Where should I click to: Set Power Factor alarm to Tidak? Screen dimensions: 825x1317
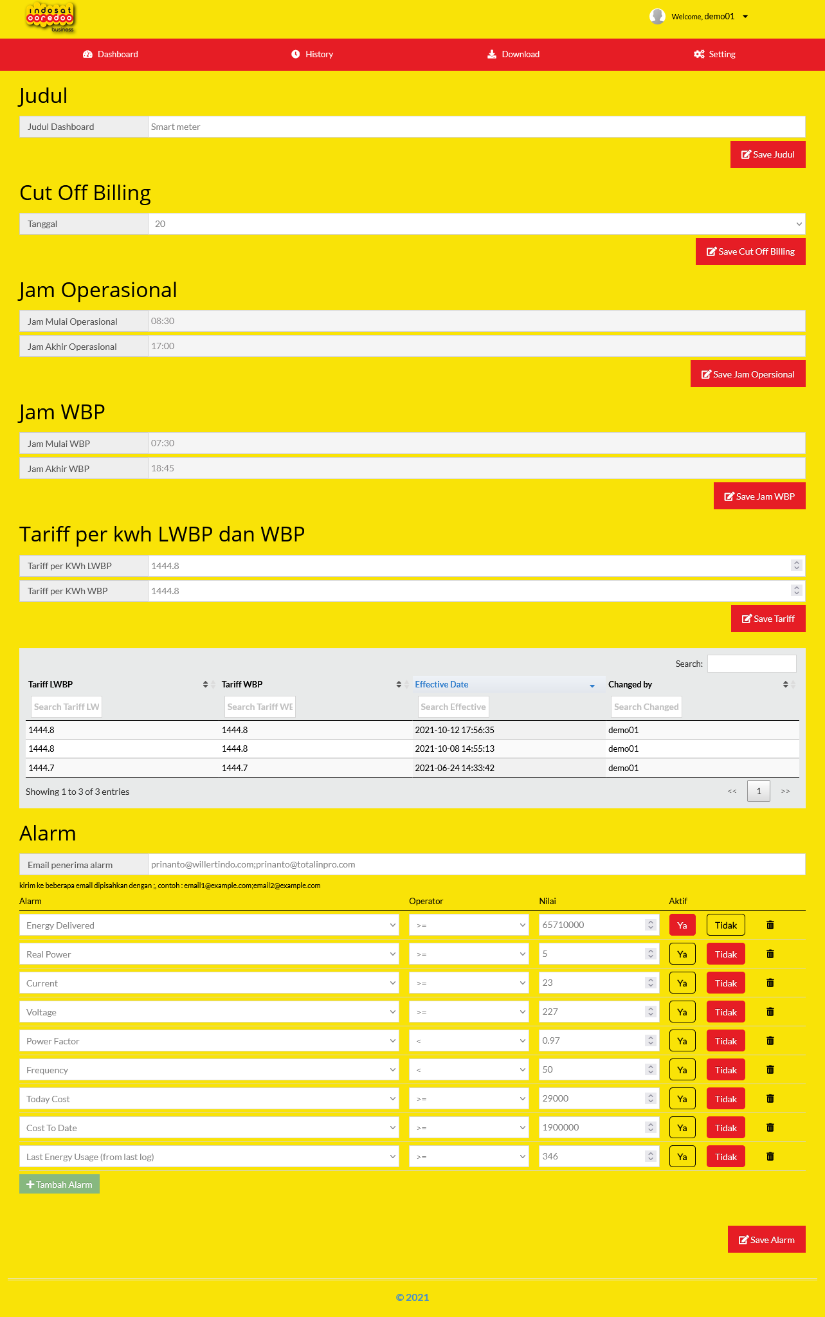[726, 1041]
